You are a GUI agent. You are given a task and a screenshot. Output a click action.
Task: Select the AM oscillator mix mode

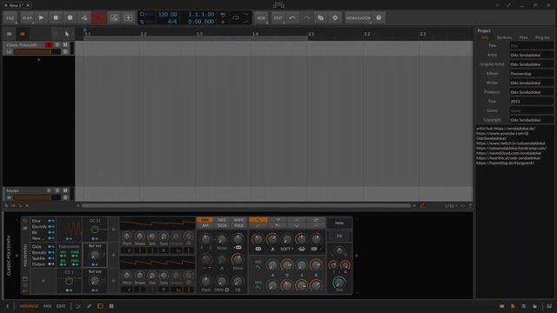tap(205, 225)
